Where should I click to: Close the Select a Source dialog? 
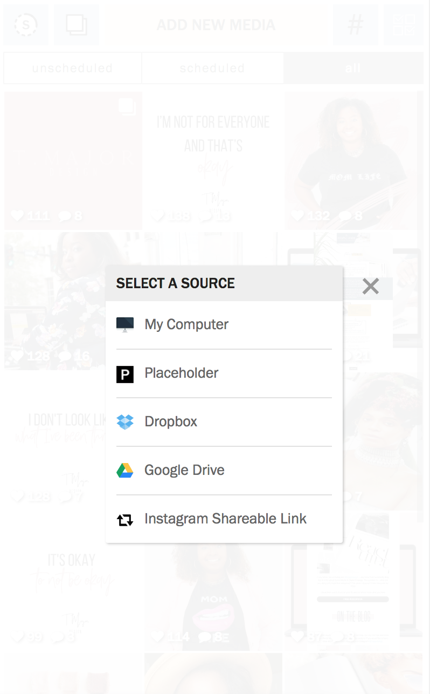click(x=370, y=286)
